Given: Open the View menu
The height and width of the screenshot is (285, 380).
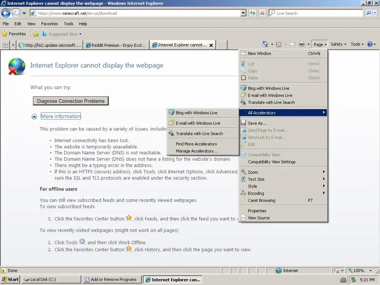Looking at the screenshot, I should click(x=31, y=24).
